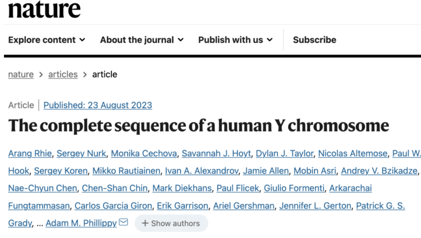This screenshot has width=421, height=238.
Task: Click corresponding author Adam M. Phillippy
Action: pos(81,223)
